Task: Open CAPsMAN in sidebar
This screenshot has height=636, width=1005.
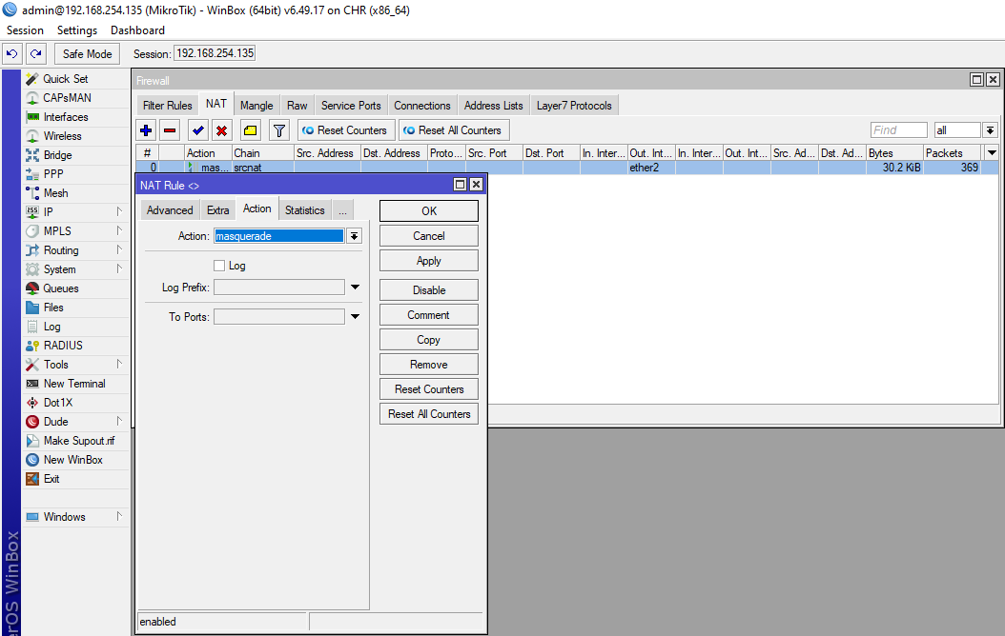Action: [x=67, y=98]
